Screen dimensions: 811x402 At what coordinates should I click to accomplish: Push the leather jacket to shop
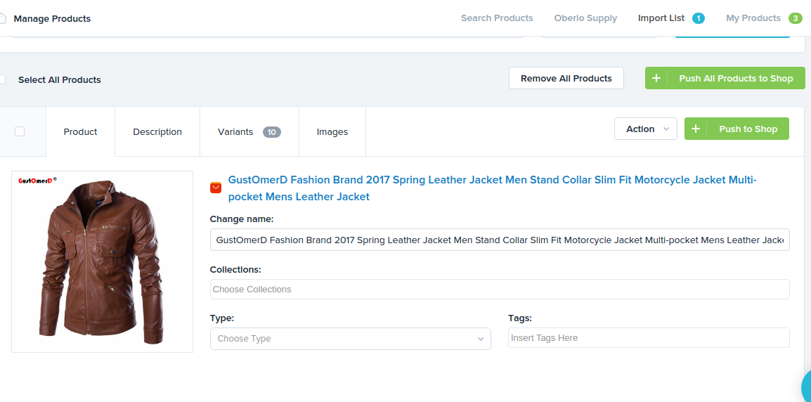(737, 129)
